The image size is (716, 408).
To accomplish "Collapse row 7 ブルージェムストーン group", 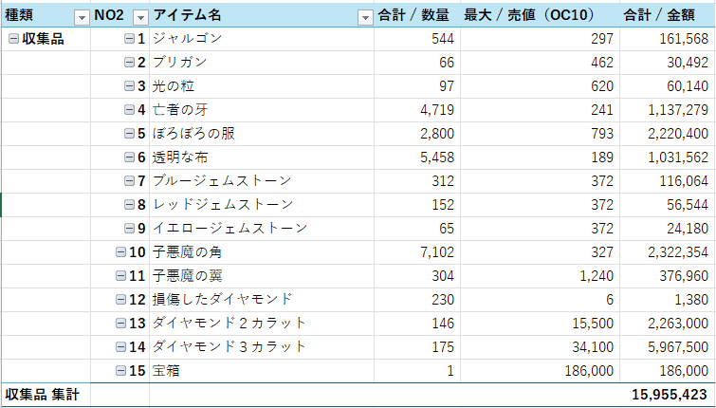I will point(130,181).
